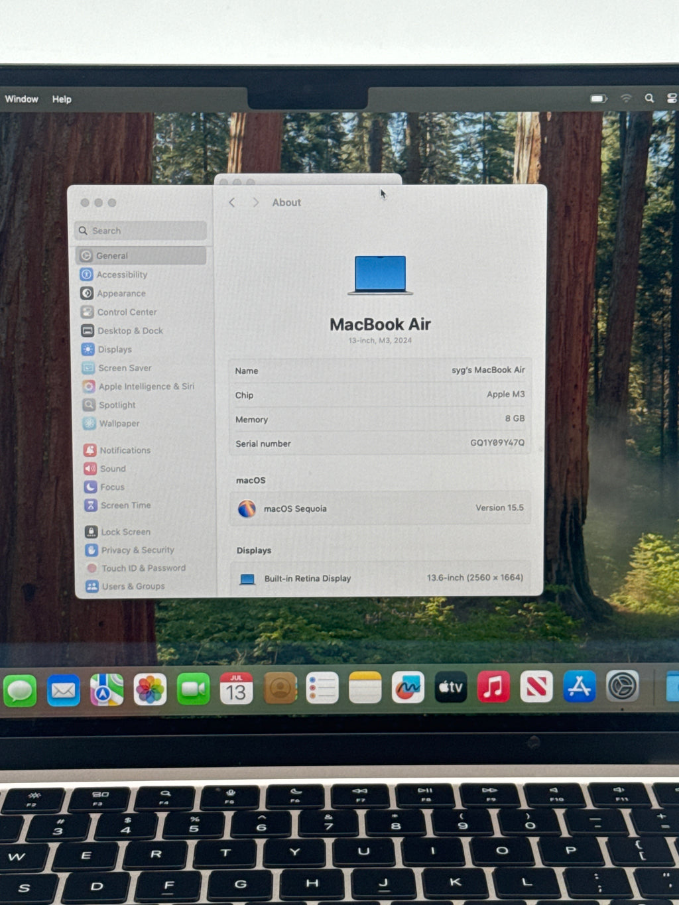This screenshot has width=679, height=905.
Task: Open the News app in the Dock
Action: pos(536,686)
